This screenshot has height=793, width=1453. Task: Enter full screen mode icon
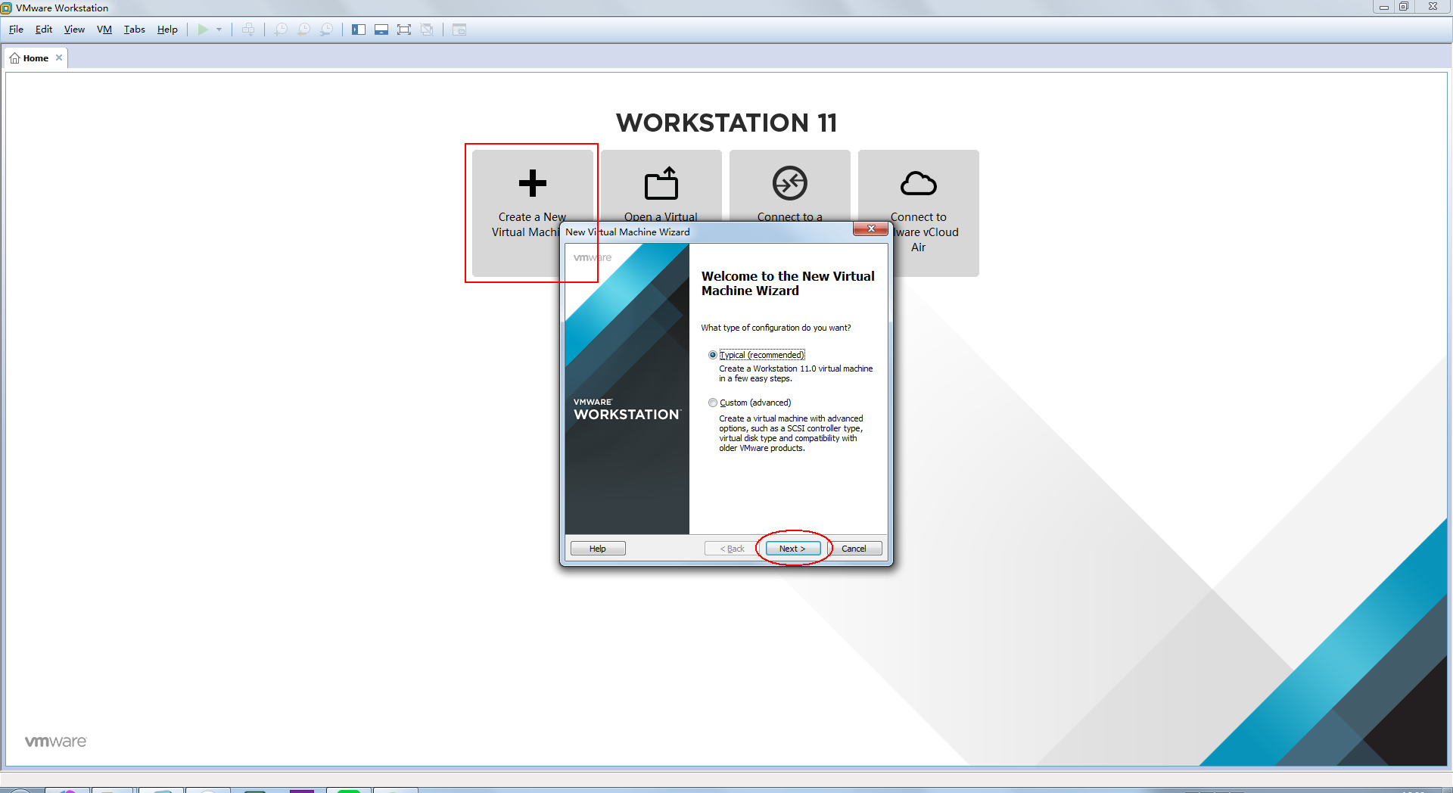404,30
